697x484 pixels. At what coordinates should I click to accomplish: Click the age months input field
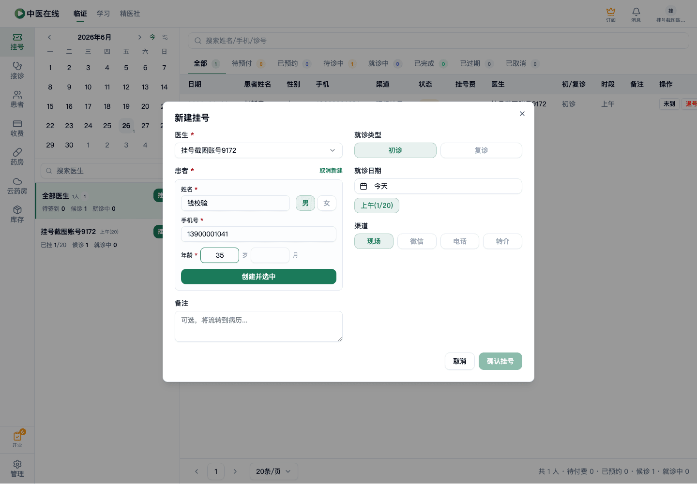(x=270, y=255)
